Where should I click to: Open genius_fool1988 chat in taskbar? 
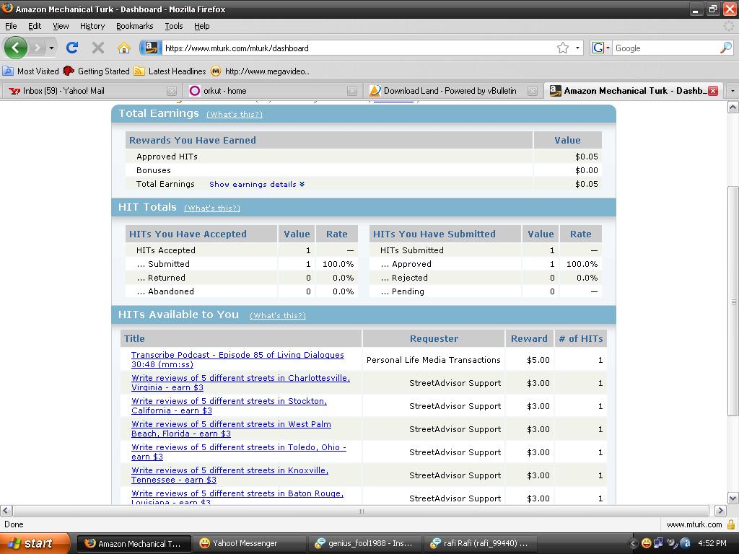tap(364, 544)
